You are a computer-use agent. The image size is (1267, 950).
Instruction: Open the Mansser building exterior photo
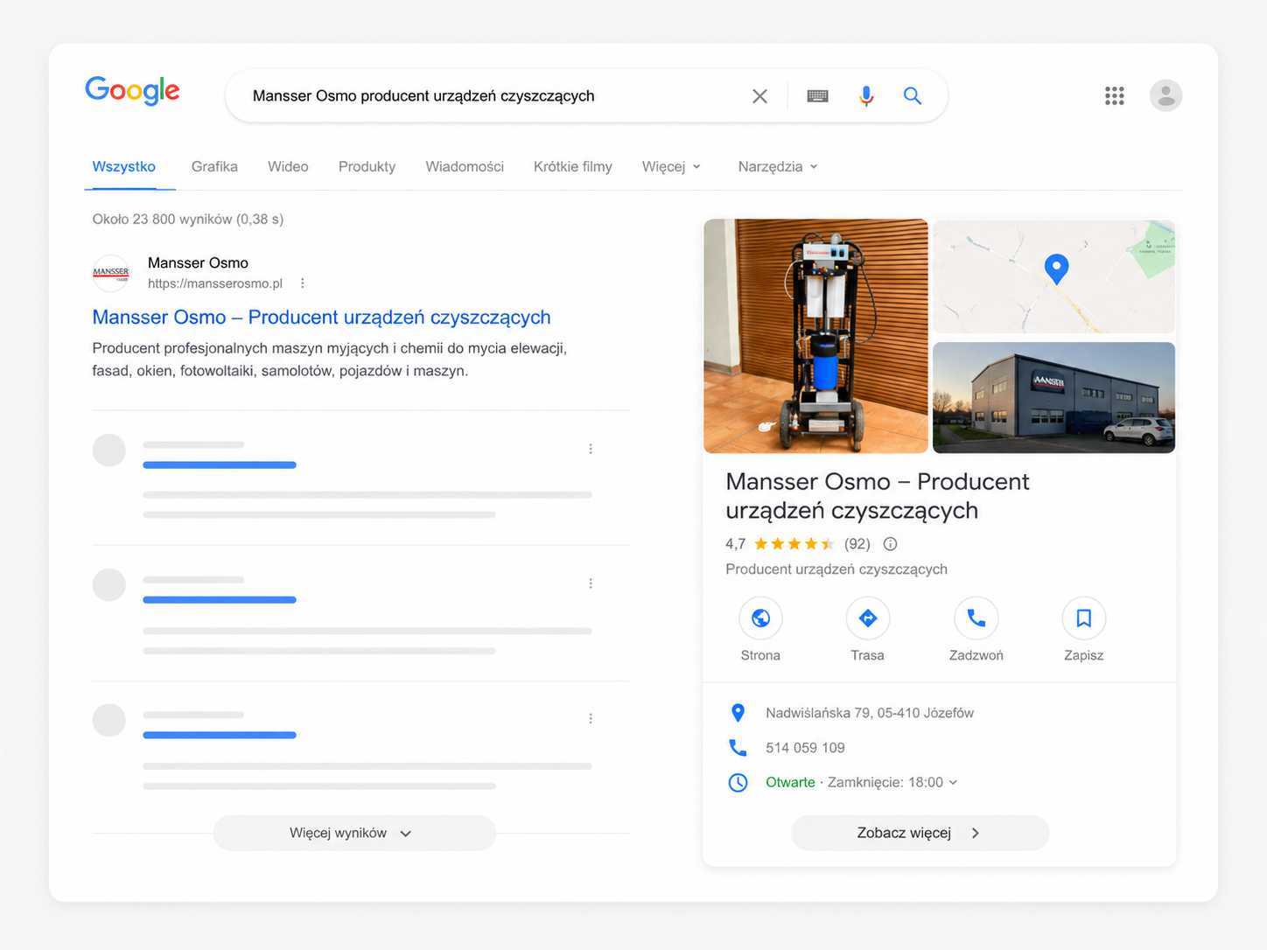pos(1053,397)
